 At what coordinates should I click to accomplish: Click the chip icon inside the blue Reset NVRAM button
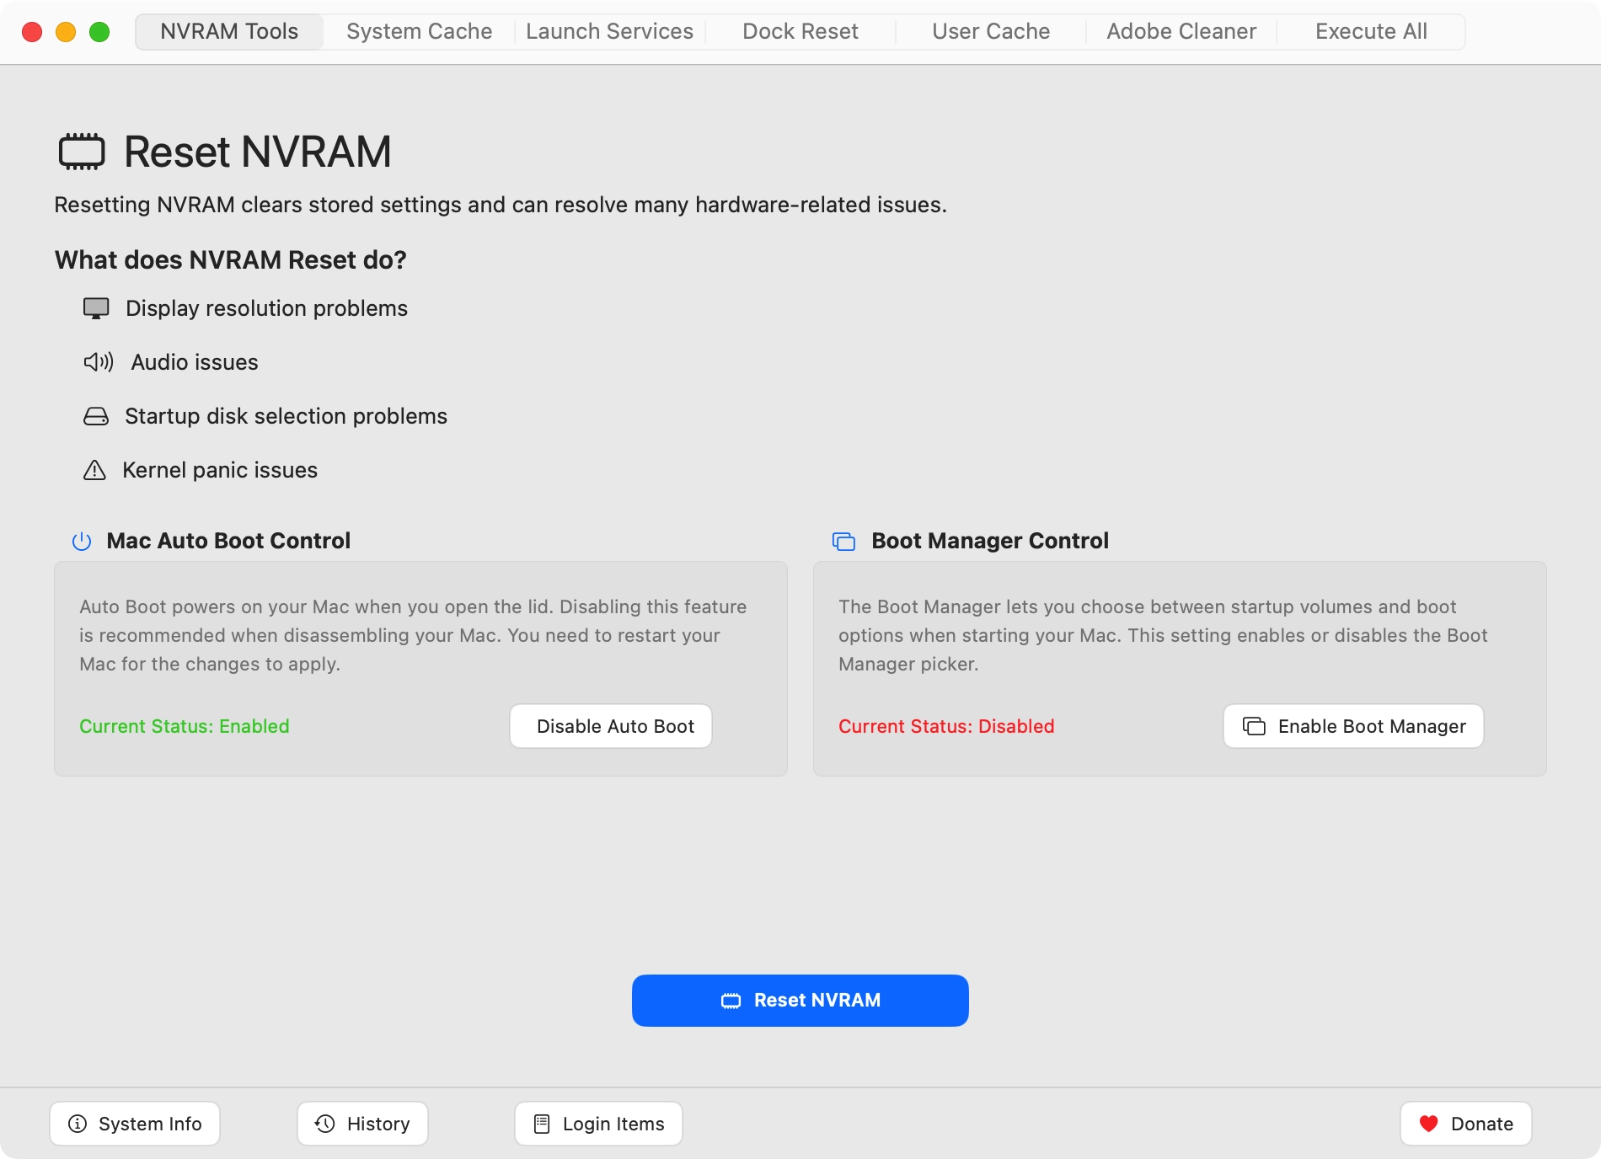click(x=731, y=1001)
